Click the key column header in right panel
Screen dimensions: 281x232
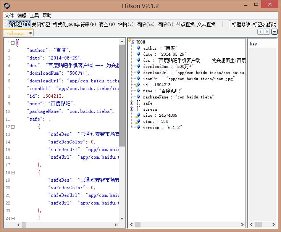click(x=262, y=44)
